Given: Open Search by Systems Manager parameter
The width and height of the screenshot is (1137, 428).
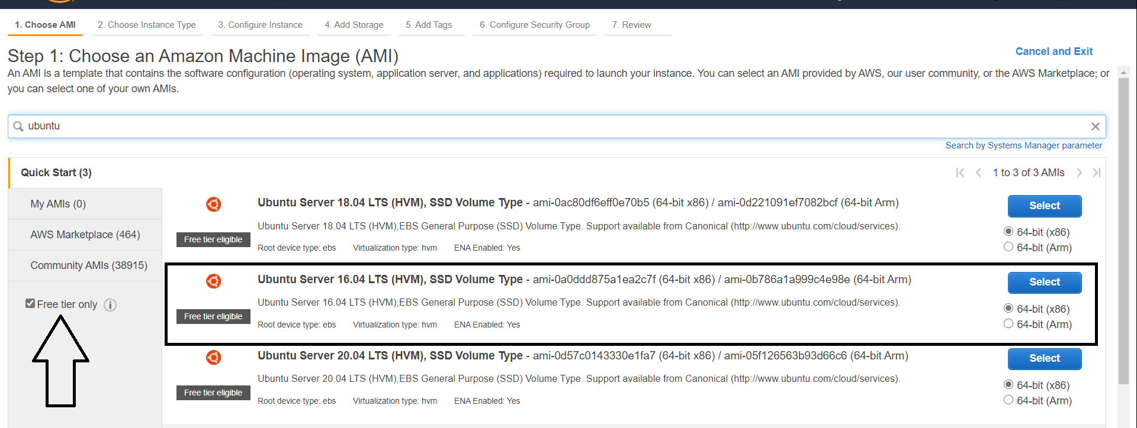Looking at the screenshot, I should [1024, 145].
